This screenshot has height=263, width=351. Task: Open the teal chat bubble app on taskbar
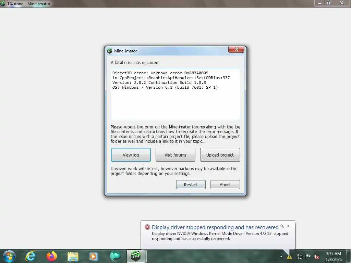pos(115,256)
